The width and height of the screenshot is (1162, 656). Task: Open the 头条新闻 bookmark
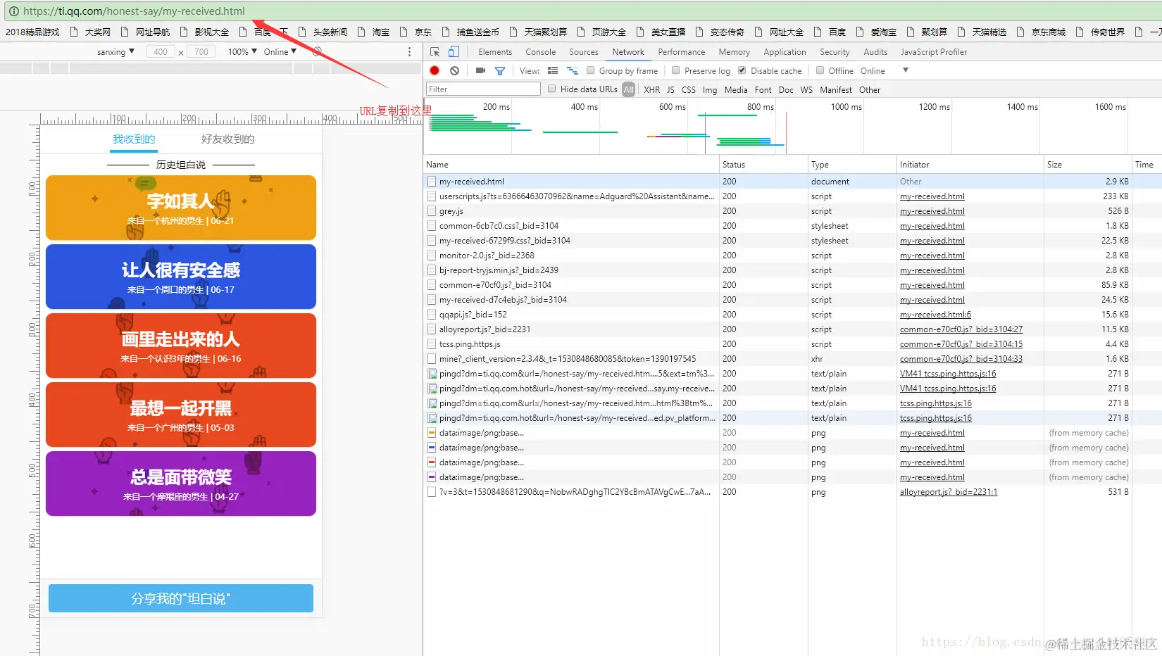(323, 32)
